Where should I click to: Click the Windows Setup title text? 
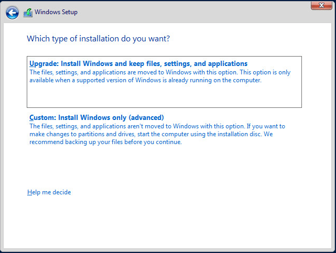pos(56,12)
